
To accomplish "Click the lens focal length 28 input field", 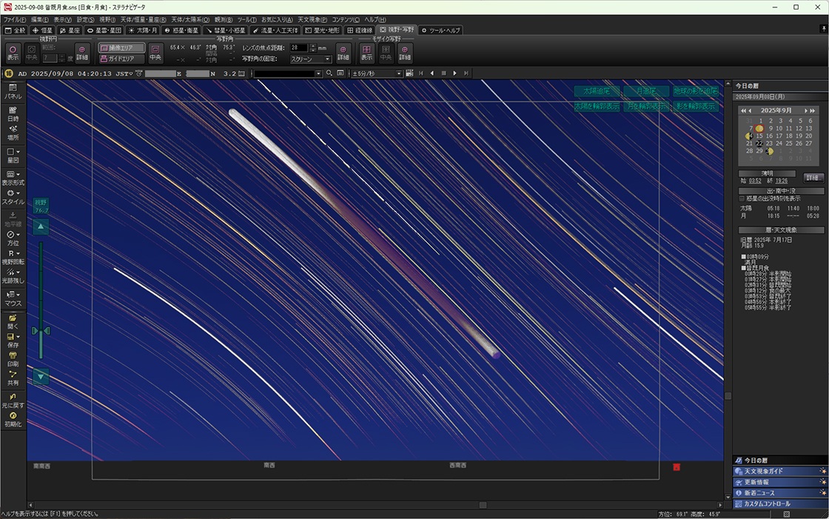I will pyautogui.click(x=299, y=47).
